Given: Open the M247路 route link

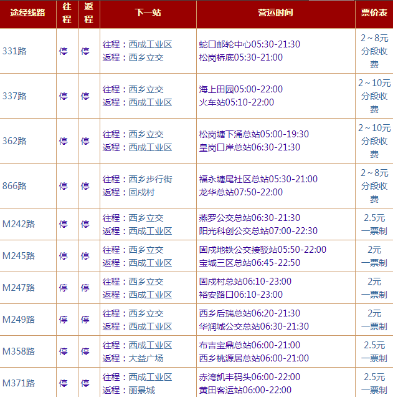Looking at the screenshot, I should [x=19, y=288].
